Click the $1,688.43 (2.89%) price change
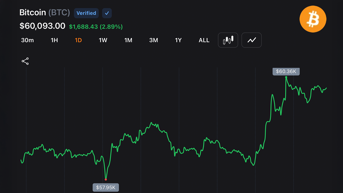The height and width of the screenshot is (193, 343). pos(96,27)
